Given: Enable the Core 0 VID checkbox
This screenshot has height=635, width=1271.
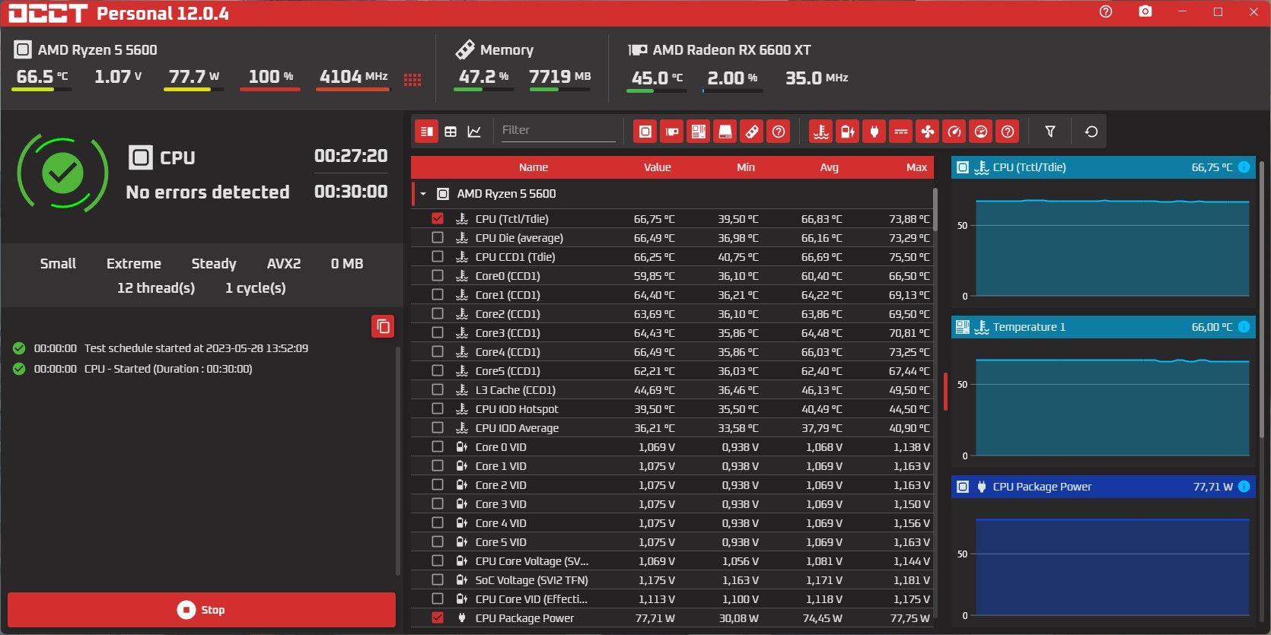Looking at the screenshot, I should (437, 446).
